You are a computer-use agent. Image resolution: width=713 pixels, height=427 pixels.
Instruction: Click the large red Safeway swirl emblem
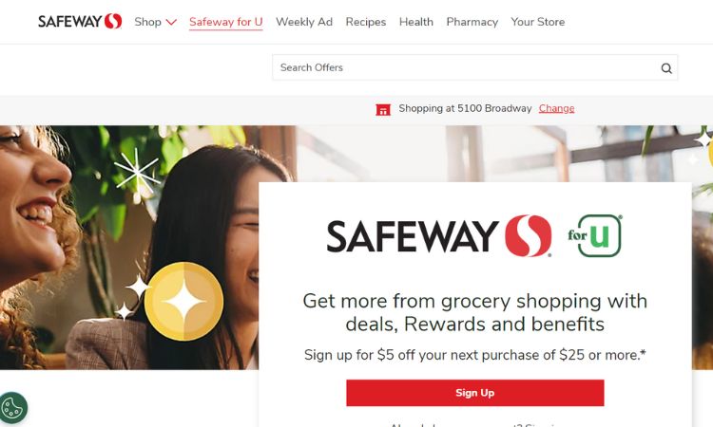[x=528, y=236]
